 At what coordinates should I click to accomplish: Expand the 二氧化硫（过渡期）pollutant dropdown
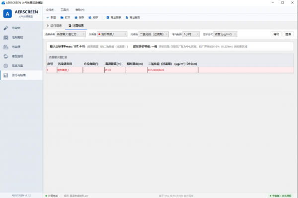[154, 34]
